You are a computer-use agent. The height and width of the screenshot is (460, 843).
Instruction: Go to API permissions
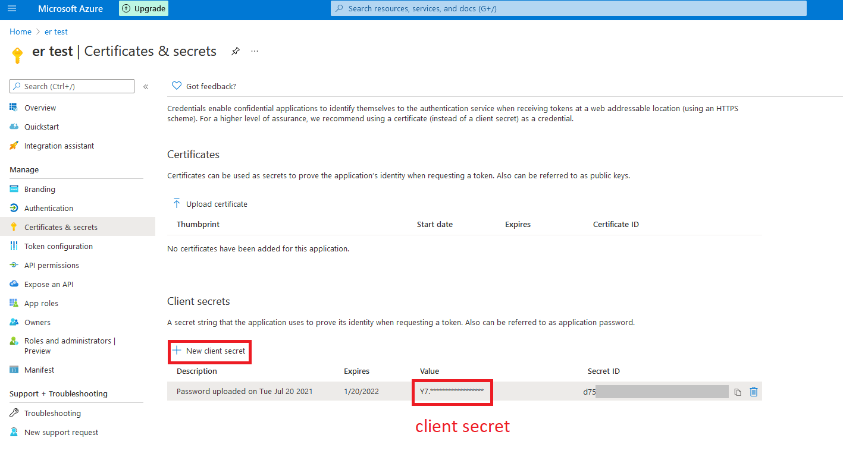click(x=51, y=266)
